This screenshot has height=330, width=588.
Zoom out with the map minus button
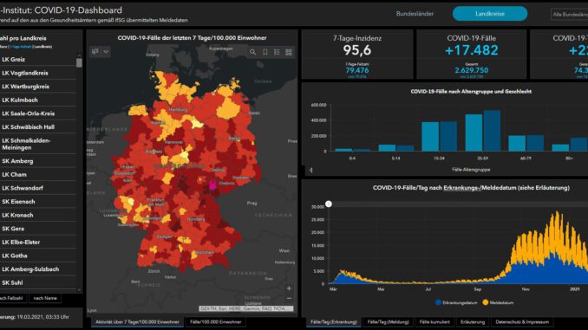click(x=289, y=299)
